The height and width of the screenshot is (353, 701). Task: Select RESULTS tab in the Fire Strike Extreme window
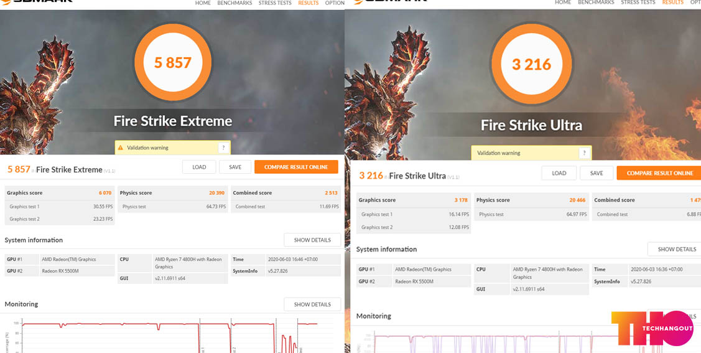coord(309,2)
